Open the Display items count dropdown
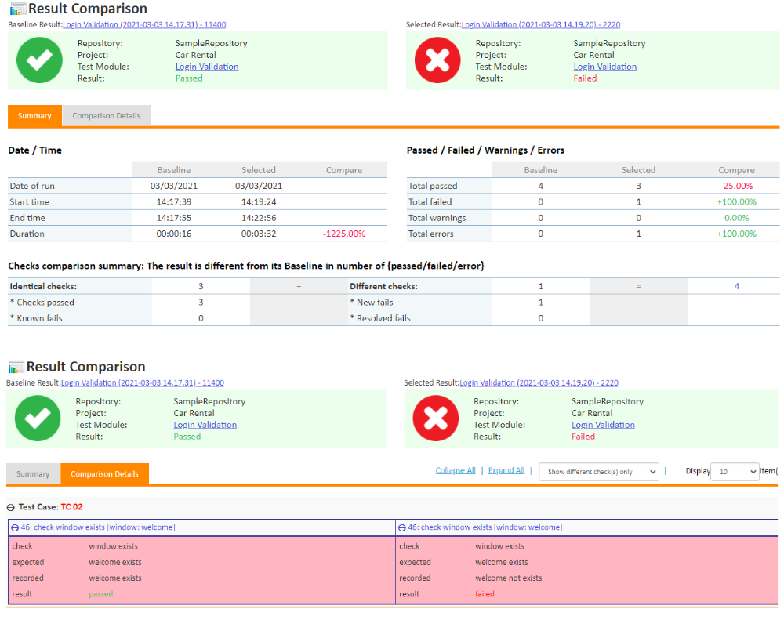784x627 pixels. 735,472
